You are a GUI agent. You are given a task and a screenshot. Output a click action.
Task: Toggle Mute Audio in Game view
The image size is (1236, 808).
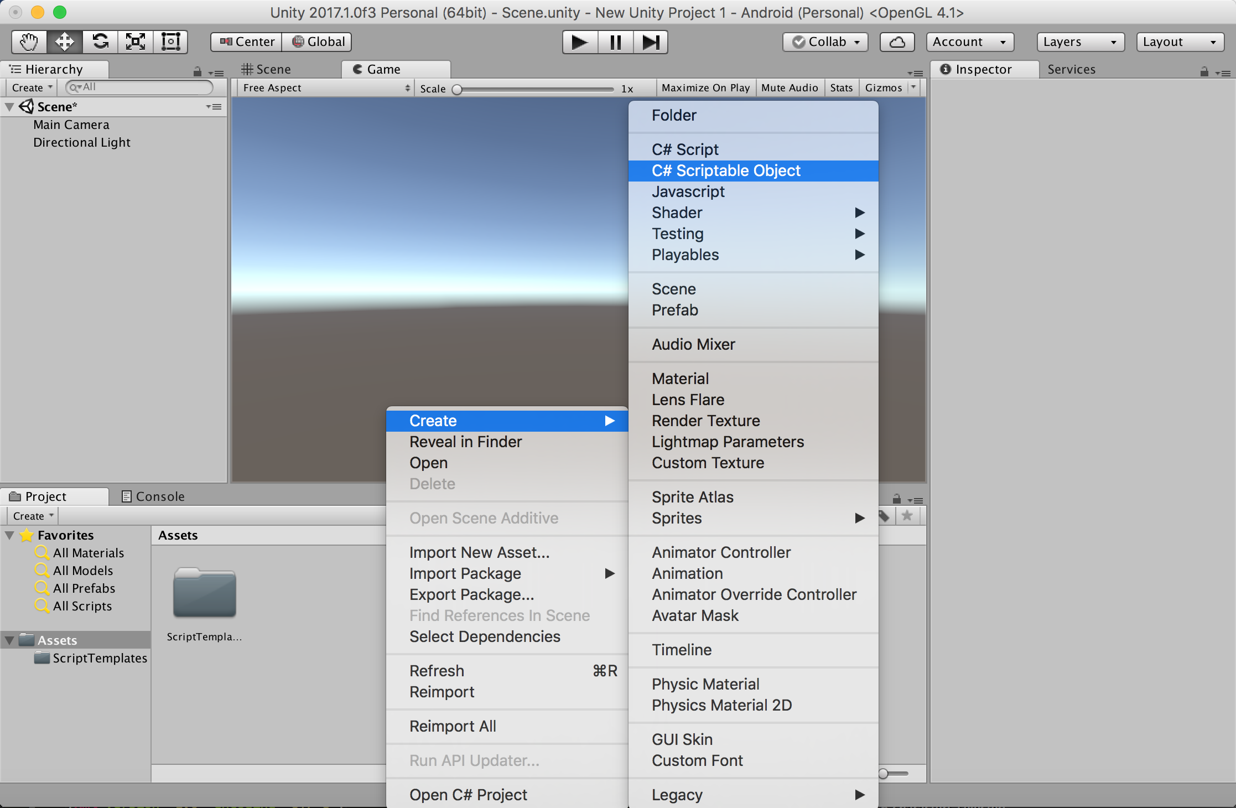coord(789,88)
